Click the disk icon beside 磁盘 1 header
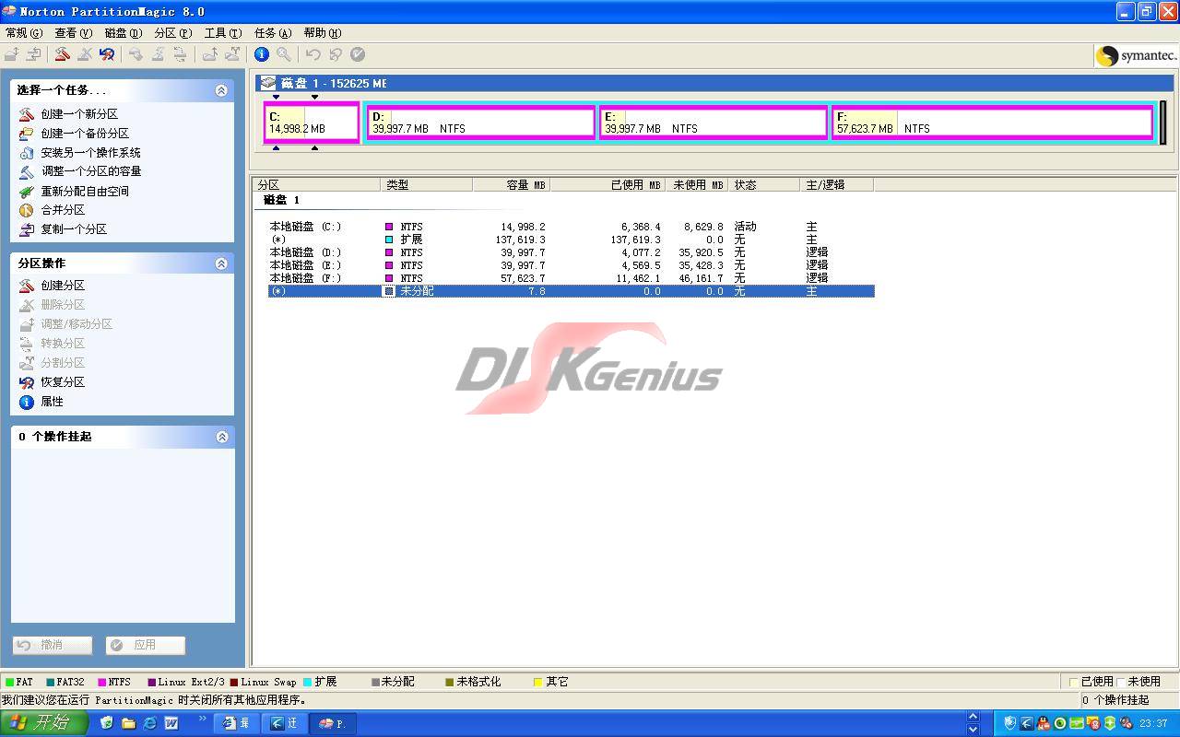Viewport: 1180px width, 737px height. (x=268, y=83)
